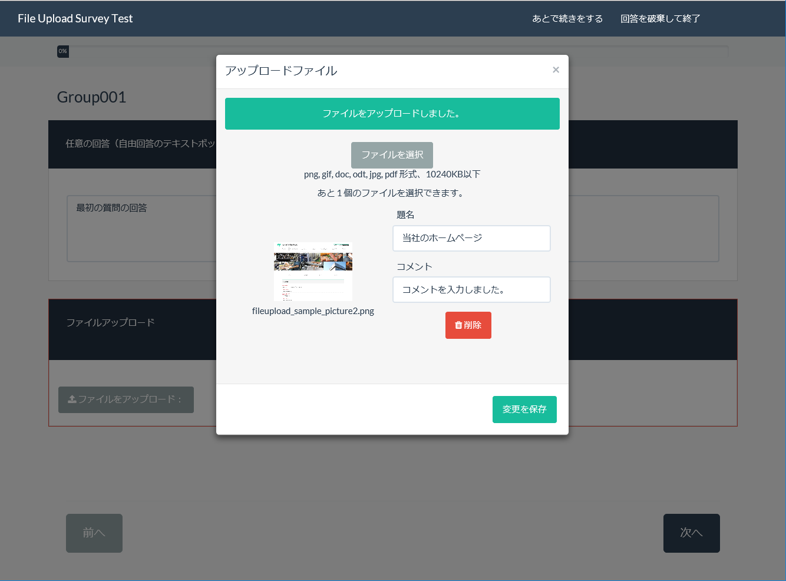Click the ファイルアップロード question header
This screenshot has height=581, width=786.
click(110, 323)
